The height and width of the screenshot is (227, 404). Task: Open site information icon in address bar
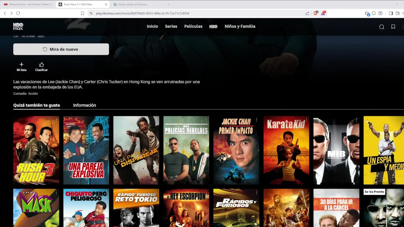point(91,13)
